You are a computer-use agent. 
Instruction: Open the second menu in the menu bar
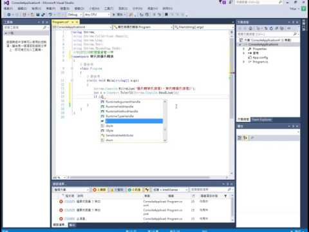pyautogui.click(x=22, y=8)
